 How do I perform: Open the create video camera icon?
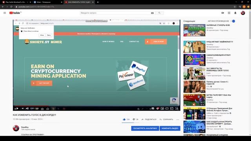click(223, 13)
